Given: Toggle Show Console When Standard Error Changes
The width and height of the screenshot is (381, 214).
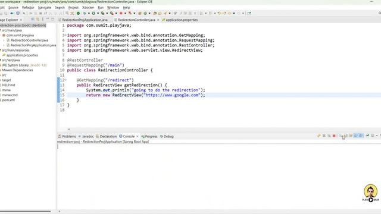Looking at the screenshot, I should click(x=361, y=136).
